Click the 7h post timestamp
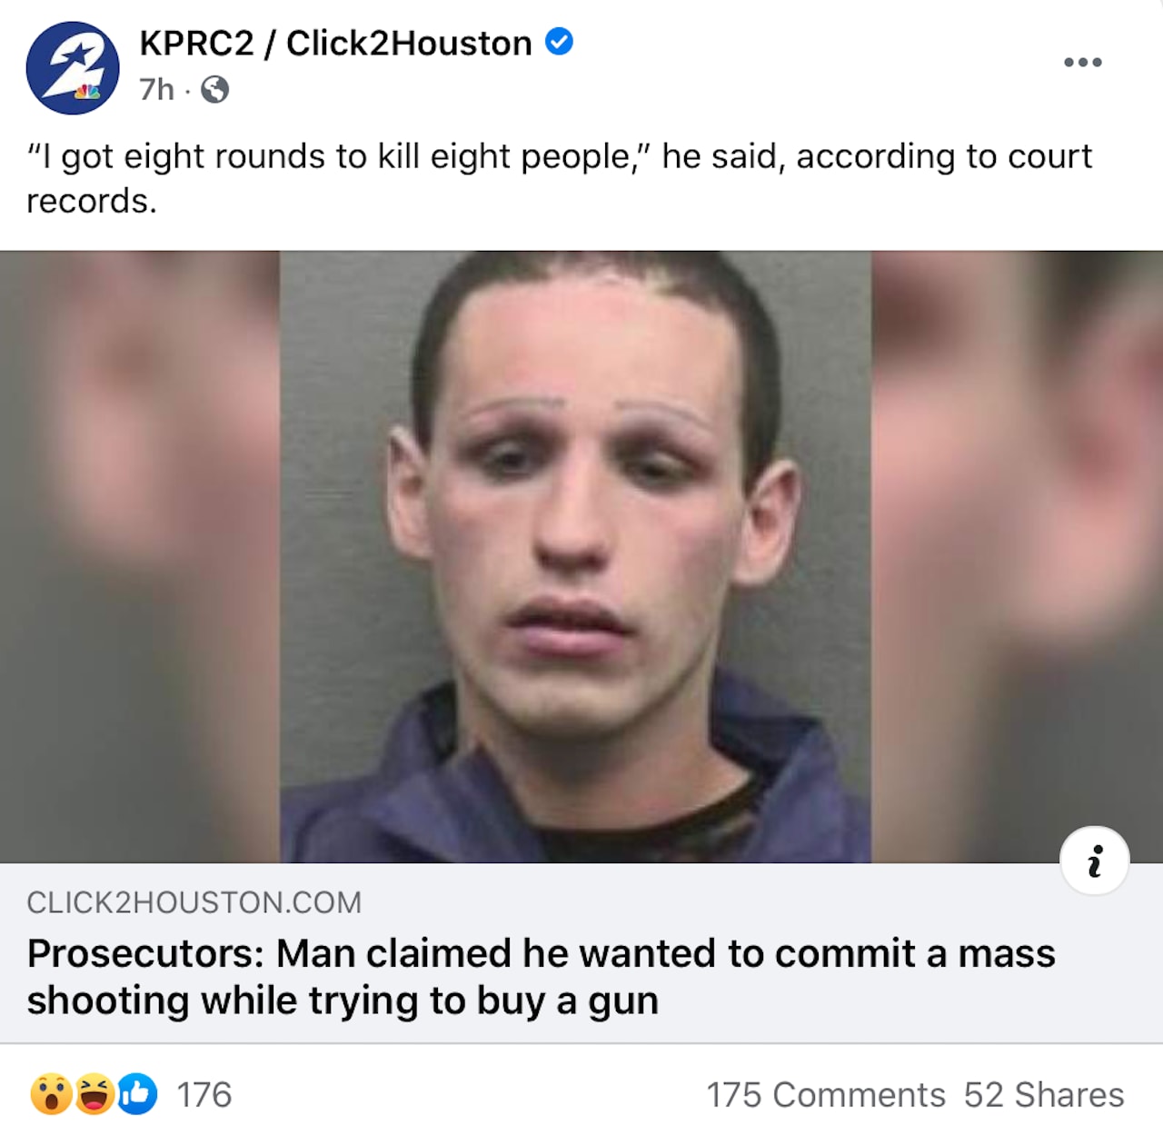This screenshot has width=1163, height=1135. pos(156,89)
